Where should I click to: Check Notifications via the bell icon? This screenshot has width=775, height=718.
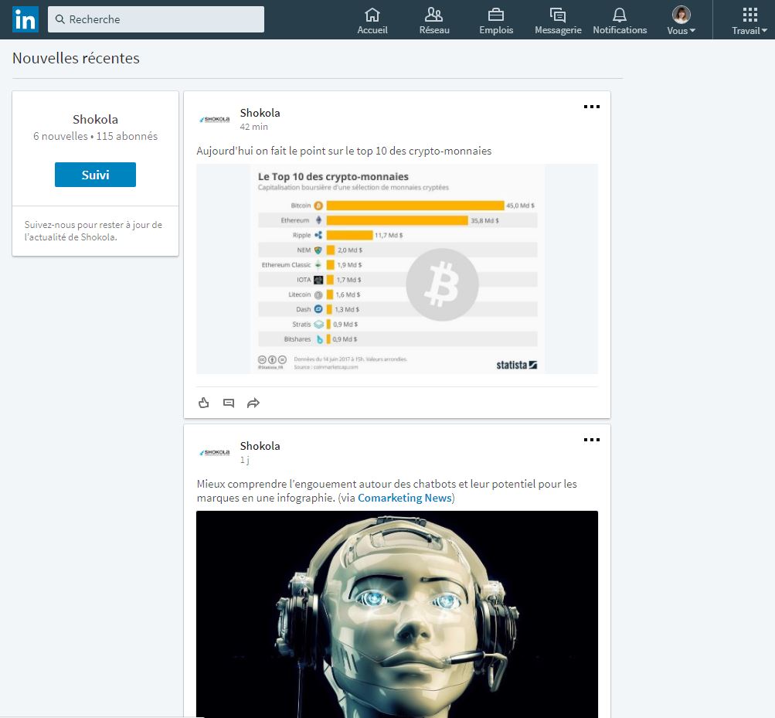coord(619,16)
